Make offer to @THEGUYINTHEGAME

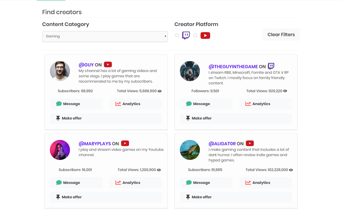[x=236, y=118]
